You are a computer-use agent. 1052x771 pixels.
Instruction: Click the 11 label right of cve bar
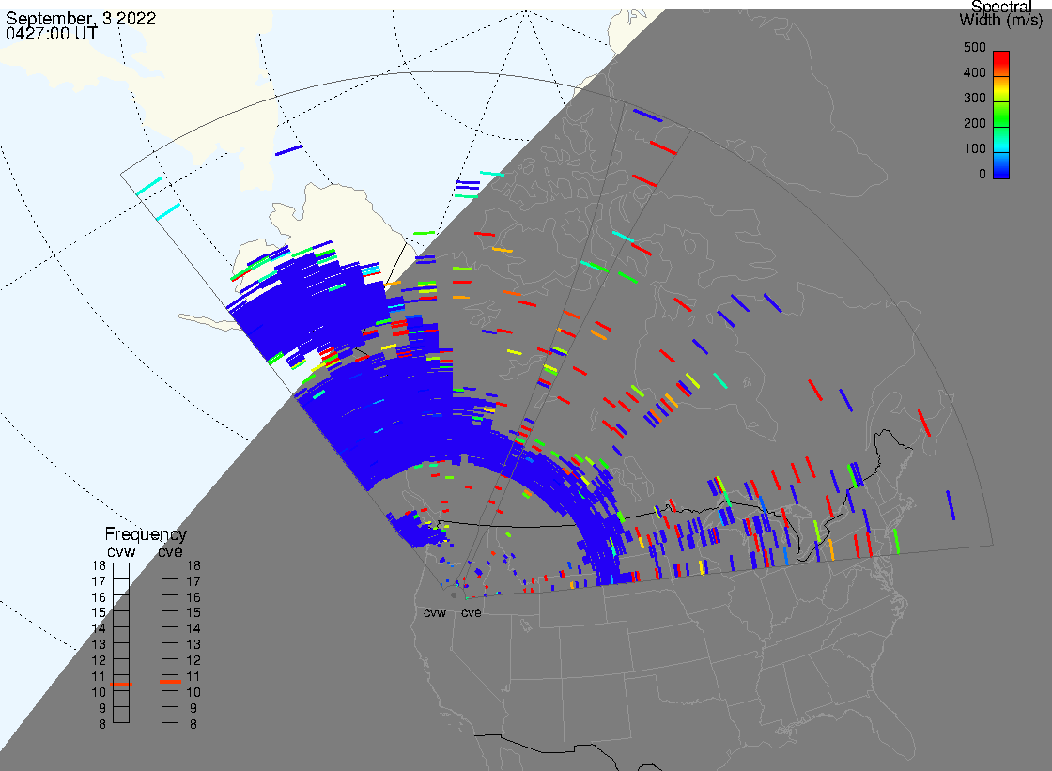click(x=193, y=676)
